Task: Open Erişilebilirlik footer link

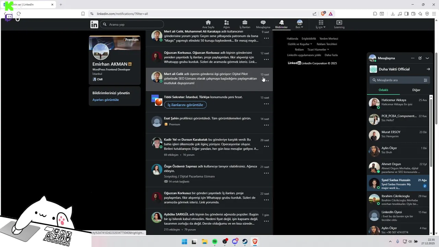Action: (309, 39)
